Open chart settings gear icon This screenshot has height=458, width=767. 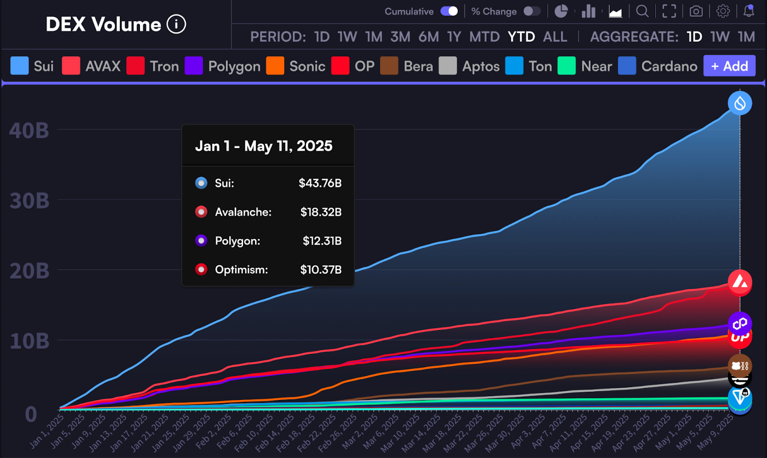[x=723, y=12]
